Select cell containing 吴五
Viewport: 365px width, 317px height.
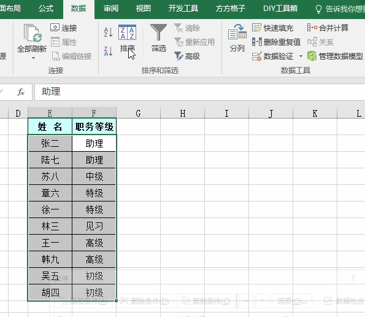[50, 276]
